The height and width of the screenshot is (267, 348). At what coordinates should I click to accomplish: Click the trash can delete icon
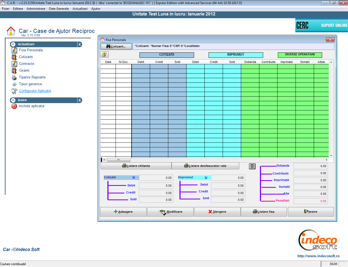tap(252, 166)
